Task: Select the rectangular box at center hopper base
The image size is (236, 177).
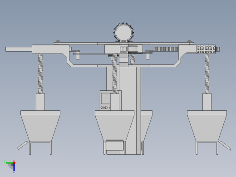Action: click(114, 145)
